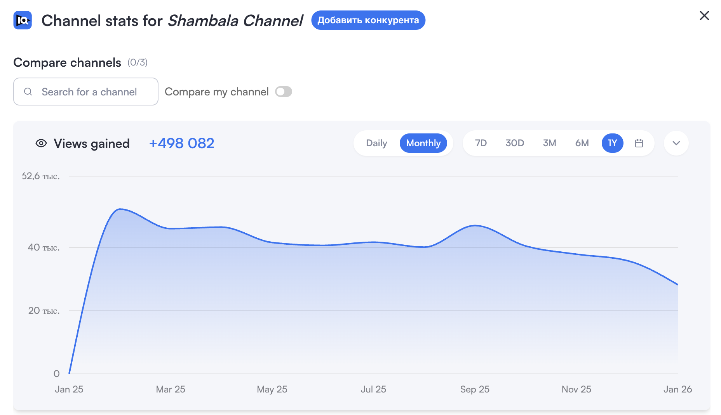Select the 30D time range
The width and height of the screenshot is (721, 415).
(515, 143)
